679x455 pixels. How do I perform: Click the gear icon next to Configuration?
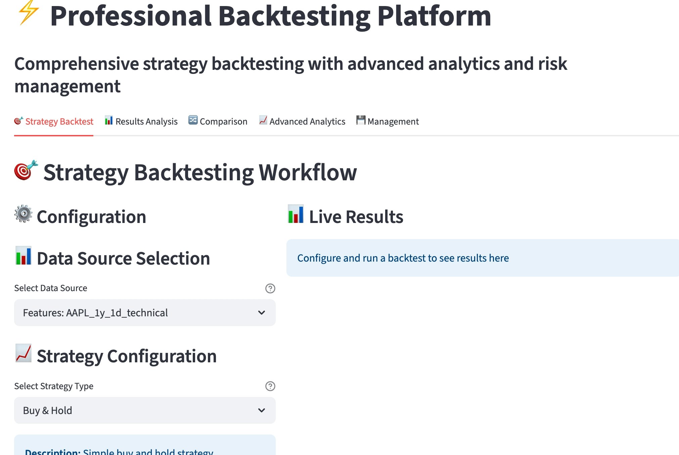point(24,214)
